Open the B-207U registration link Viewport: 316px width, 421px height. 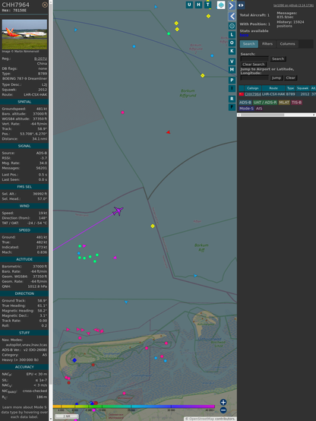pos(40,59)
